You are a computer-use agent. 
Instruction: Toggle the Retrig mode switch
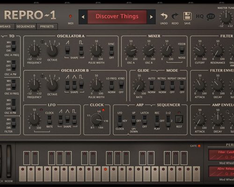pos(162,85)
